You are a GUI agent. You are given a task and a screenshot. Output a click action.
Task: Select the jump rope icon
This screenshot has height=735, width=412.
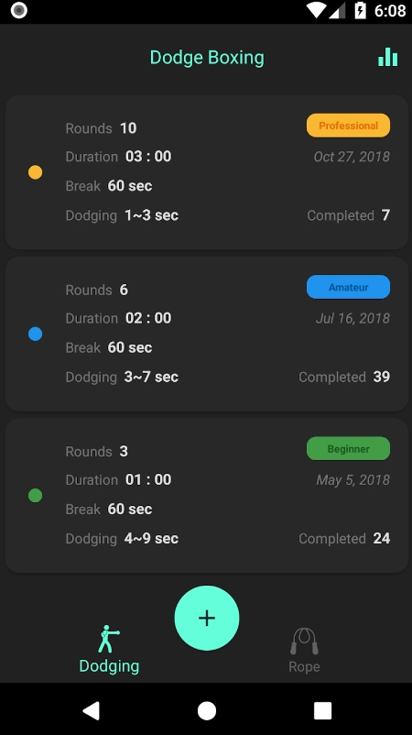click(304, 641)
